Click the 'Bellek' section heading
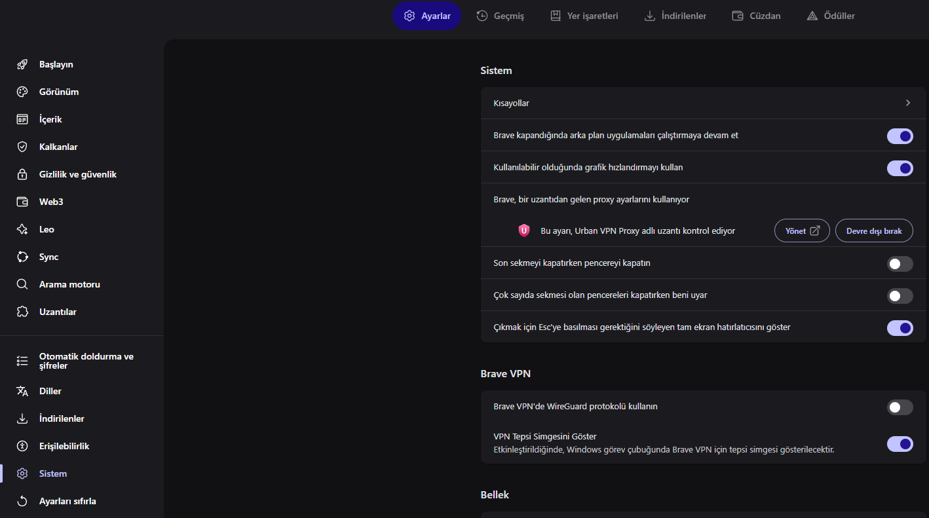This screenshot has width=929, height=518. pyautogui.click(x=495, y=494)
